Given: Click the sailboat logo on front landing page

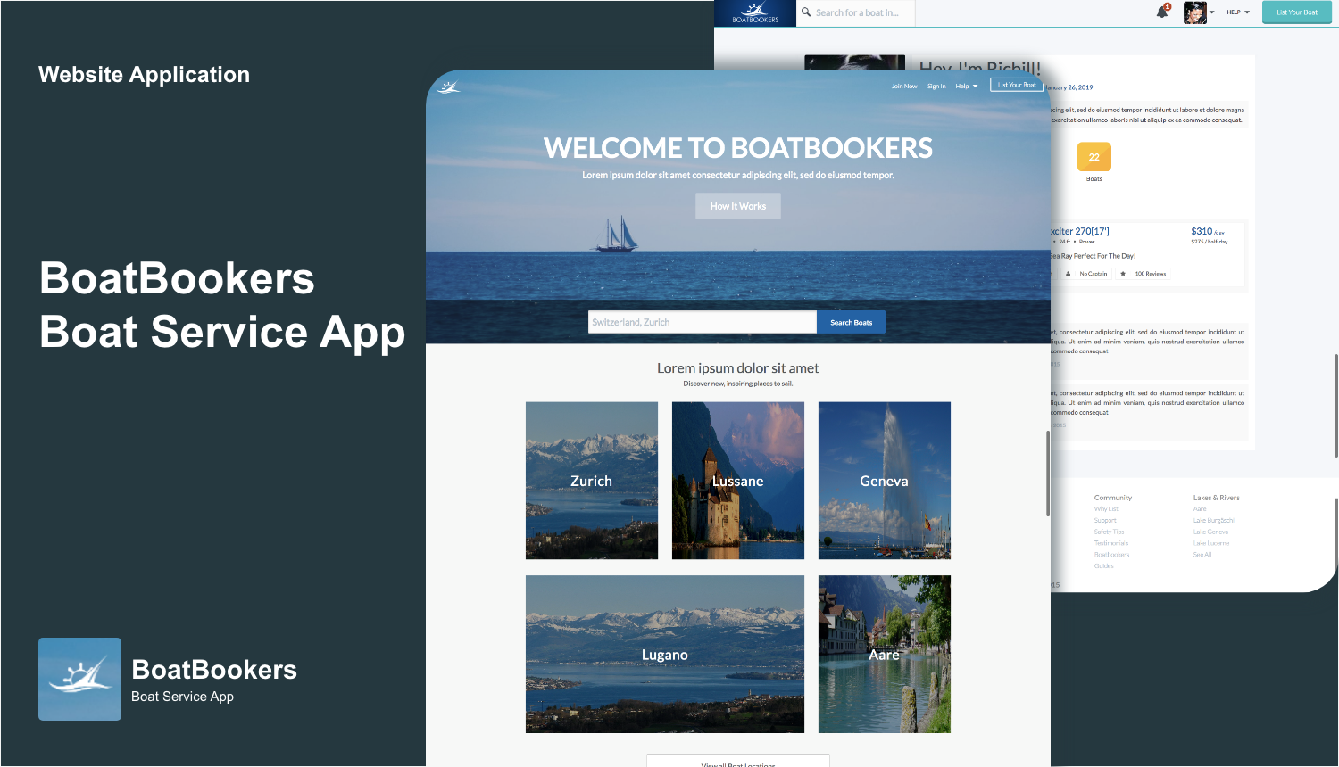Looking at the screenshot, I should [x=448, y=87].
